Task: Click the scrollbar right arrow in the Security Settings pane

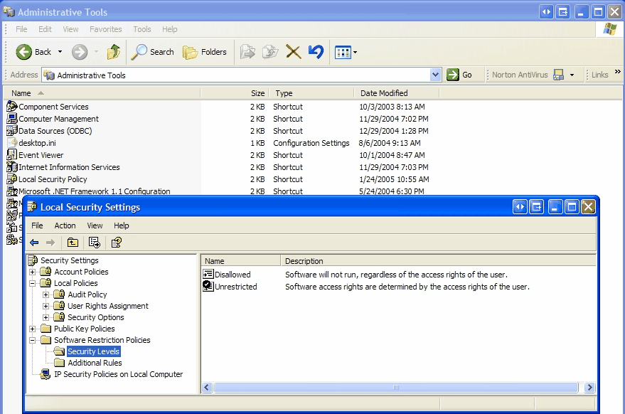Action: (589, 387)
